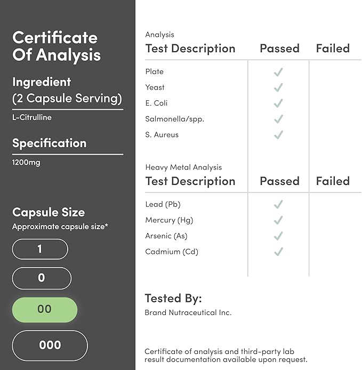Select the highlighted 00 capsule size
This screenshot has width=362, height=370.
tap(45, 310)
